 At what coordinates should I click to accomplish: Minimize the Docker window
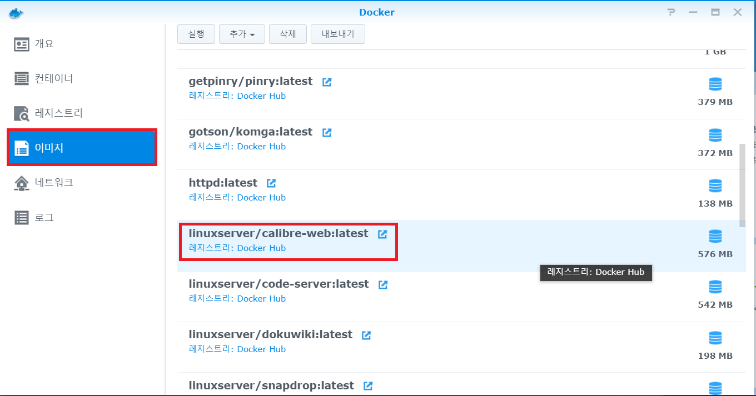point(693,12)
